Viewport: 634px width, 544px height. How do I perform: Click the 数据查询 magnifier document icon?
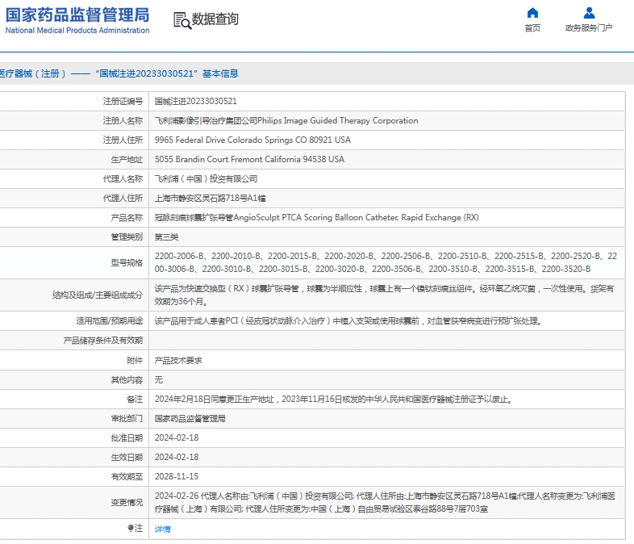pos(182,21)
